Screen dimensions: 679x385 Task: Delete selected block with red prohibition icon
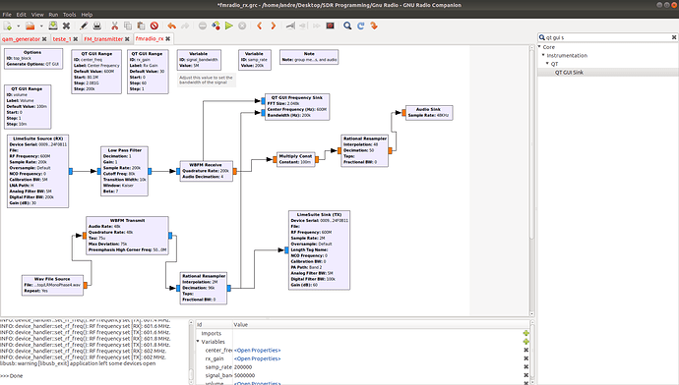pos(154,26)
